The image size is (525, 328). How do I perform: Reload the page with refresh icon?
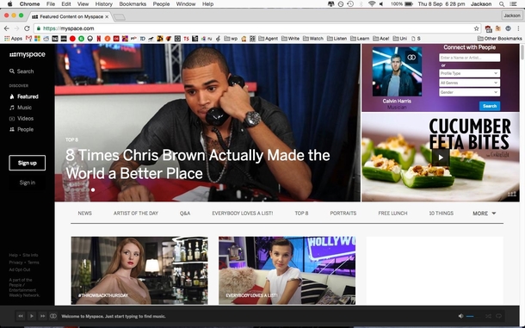point(27,28)
